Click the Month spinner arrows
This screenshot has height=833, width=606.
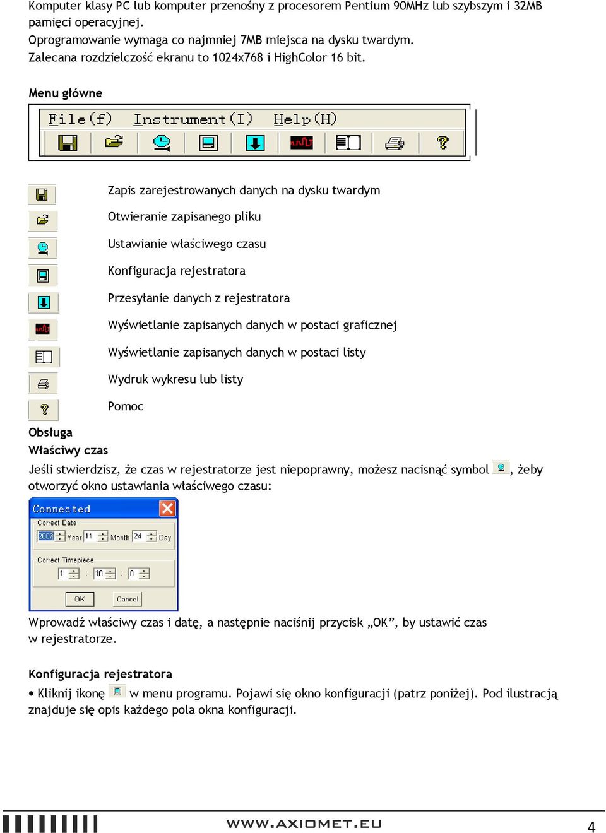coord(103,536)
